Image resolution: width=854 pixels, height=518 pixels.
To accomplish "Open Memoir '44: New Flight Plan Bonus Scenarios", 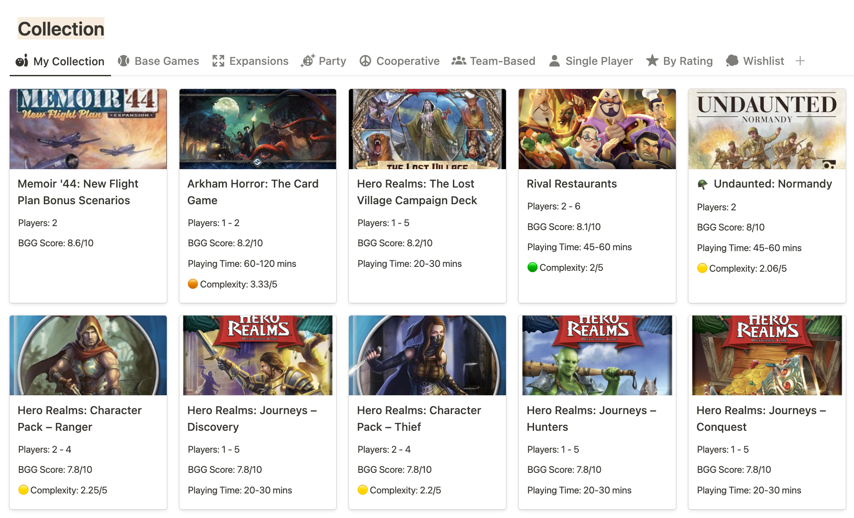I will coord(78,192).
